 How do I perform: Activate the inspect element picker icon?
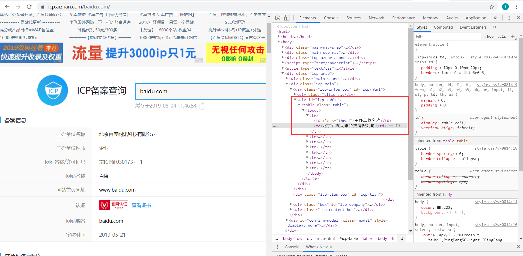pyautogui.click(x=278, y=18)
